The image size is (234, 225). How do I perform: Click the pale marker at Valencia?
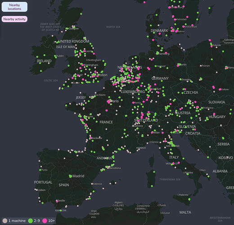(92, 184)
